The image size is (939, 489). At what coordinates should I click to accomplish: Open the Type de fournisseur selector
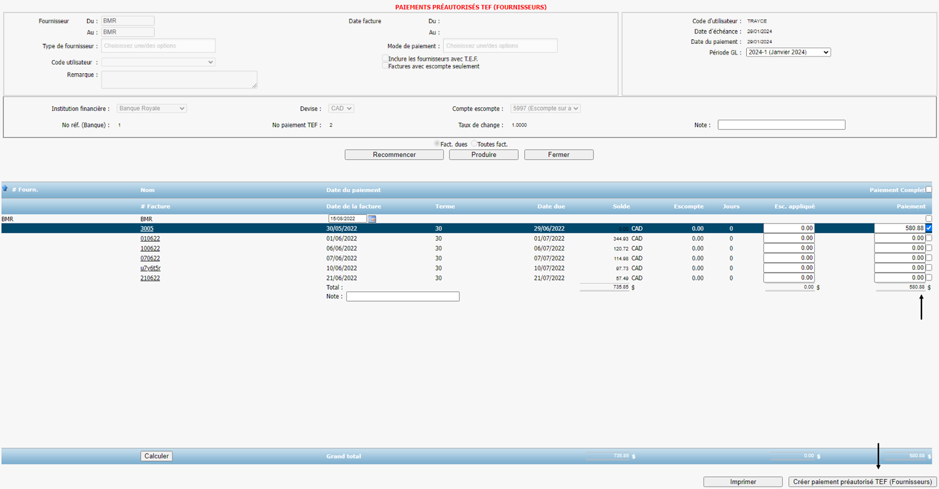click(158, 46)
